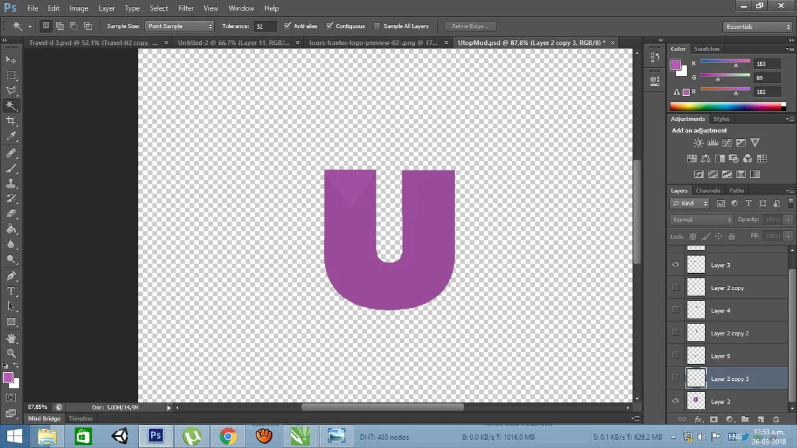Viewport: 797px width, 448px height.
Task: Select the Healing Brush tool
Action: pyautogui.click(x=11, y=153)
